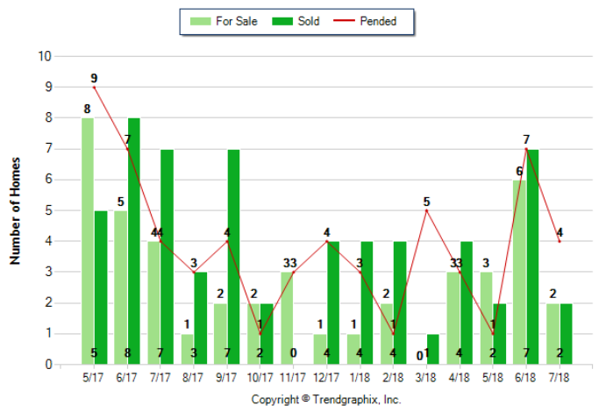Click the 6/17 Sold bar
This screenshot has width=613, height=412.
point(133,241)
